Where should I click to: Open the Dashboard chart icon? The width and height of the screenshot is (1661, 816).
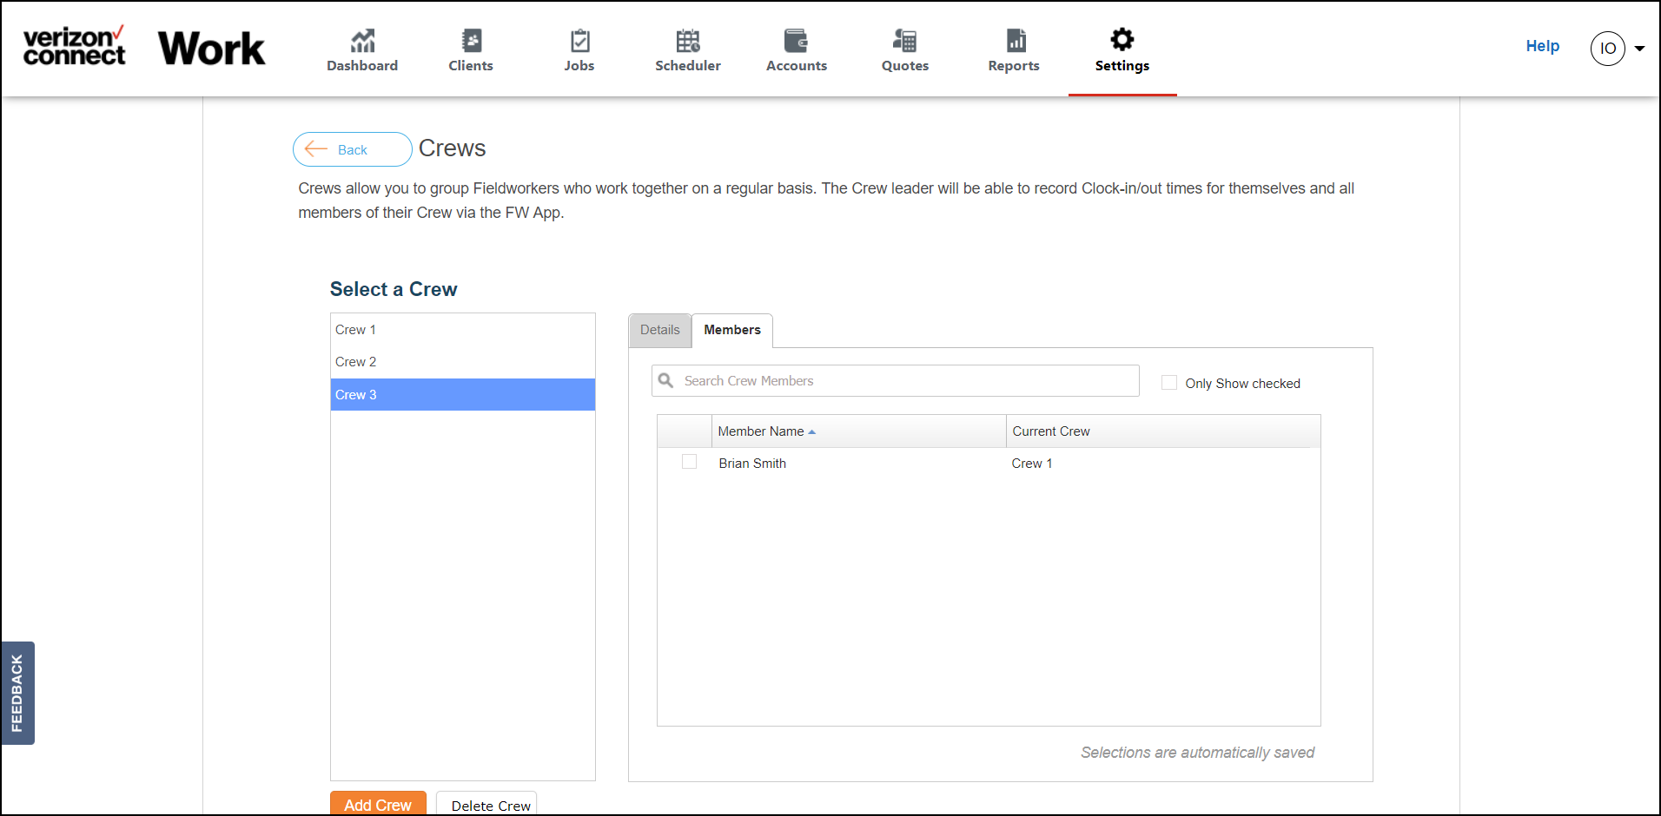pyautogui.click(x=362, y=41)
